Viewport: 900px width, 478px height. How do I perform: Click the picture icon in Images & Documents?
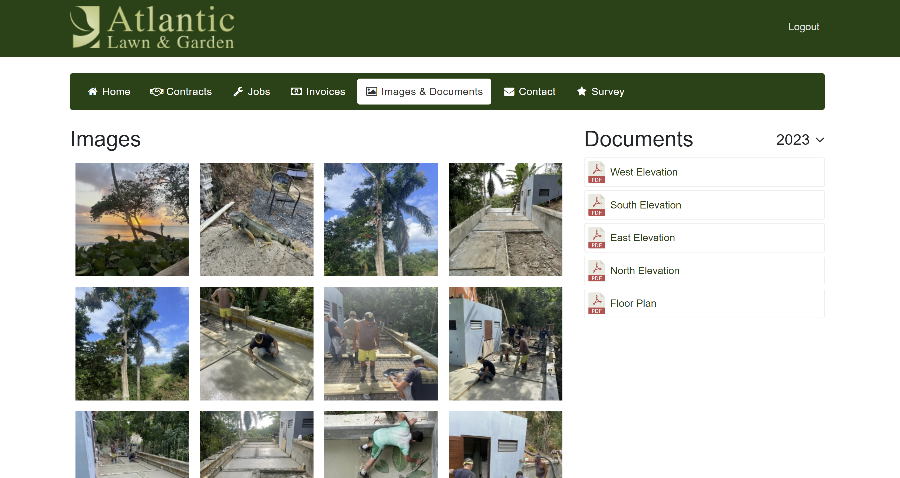click(x=371, y=91)
